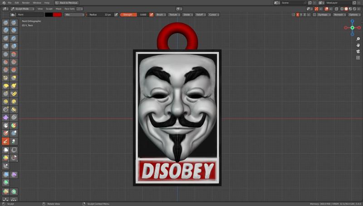The image size is (363, 206).
Task: Expand the Stroke settings dropdown
Action: pyautogui.click(x=187, y=15)
